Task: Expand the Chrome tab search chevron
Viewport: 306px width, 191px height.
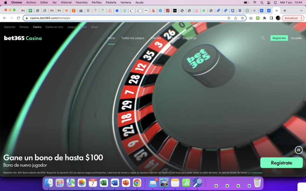Action: point(301,10)
